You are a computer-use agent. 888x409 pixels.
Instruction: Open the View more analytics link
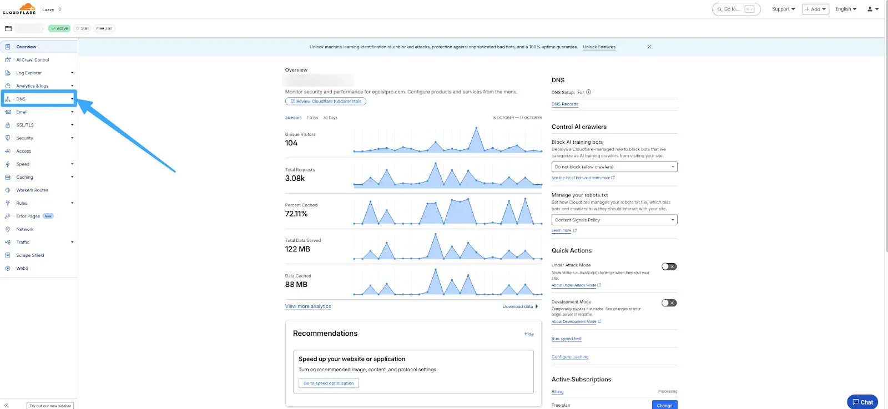pos(308,306)
